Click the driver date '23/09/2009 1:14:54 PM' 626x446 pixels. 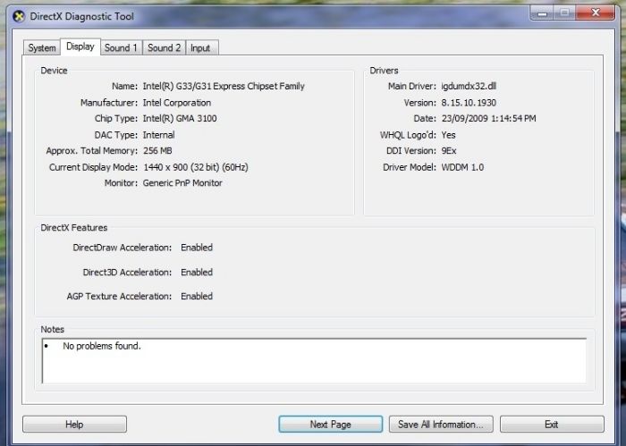pos(488,119)
